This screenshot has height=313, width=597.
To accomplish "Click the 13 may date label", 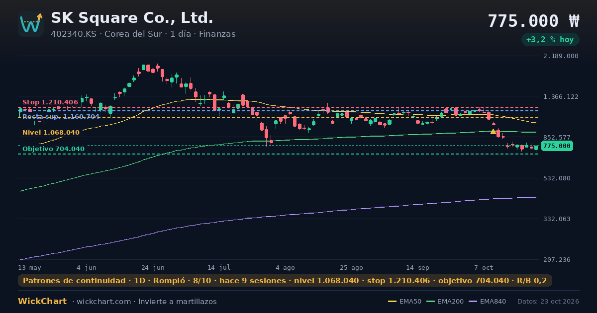I will click(x=29, y=268).
